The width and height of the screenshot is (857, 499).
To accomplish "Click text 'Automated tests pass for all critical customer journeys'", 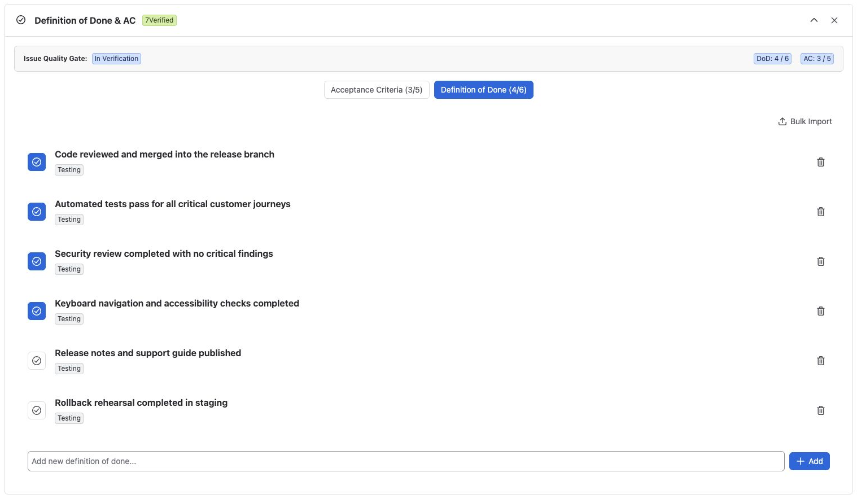I will (173, 204).
